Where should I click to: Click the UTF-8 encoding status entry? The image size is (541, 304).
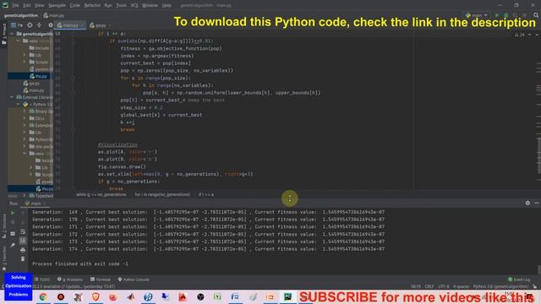[443, 286]
